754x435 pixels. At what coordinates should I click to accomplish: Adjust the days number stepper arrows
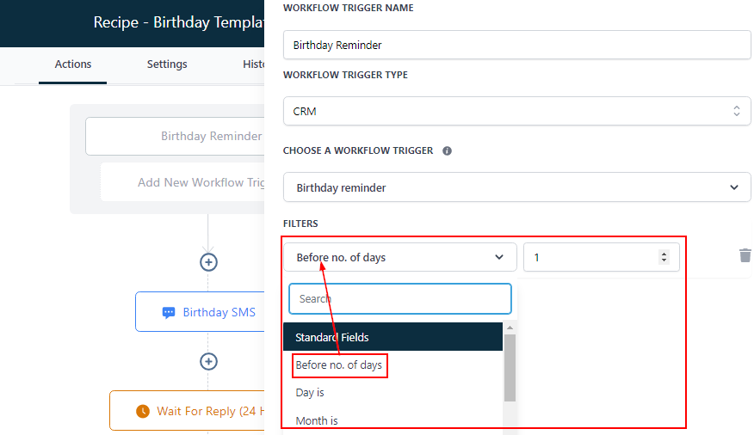[663, 257]
